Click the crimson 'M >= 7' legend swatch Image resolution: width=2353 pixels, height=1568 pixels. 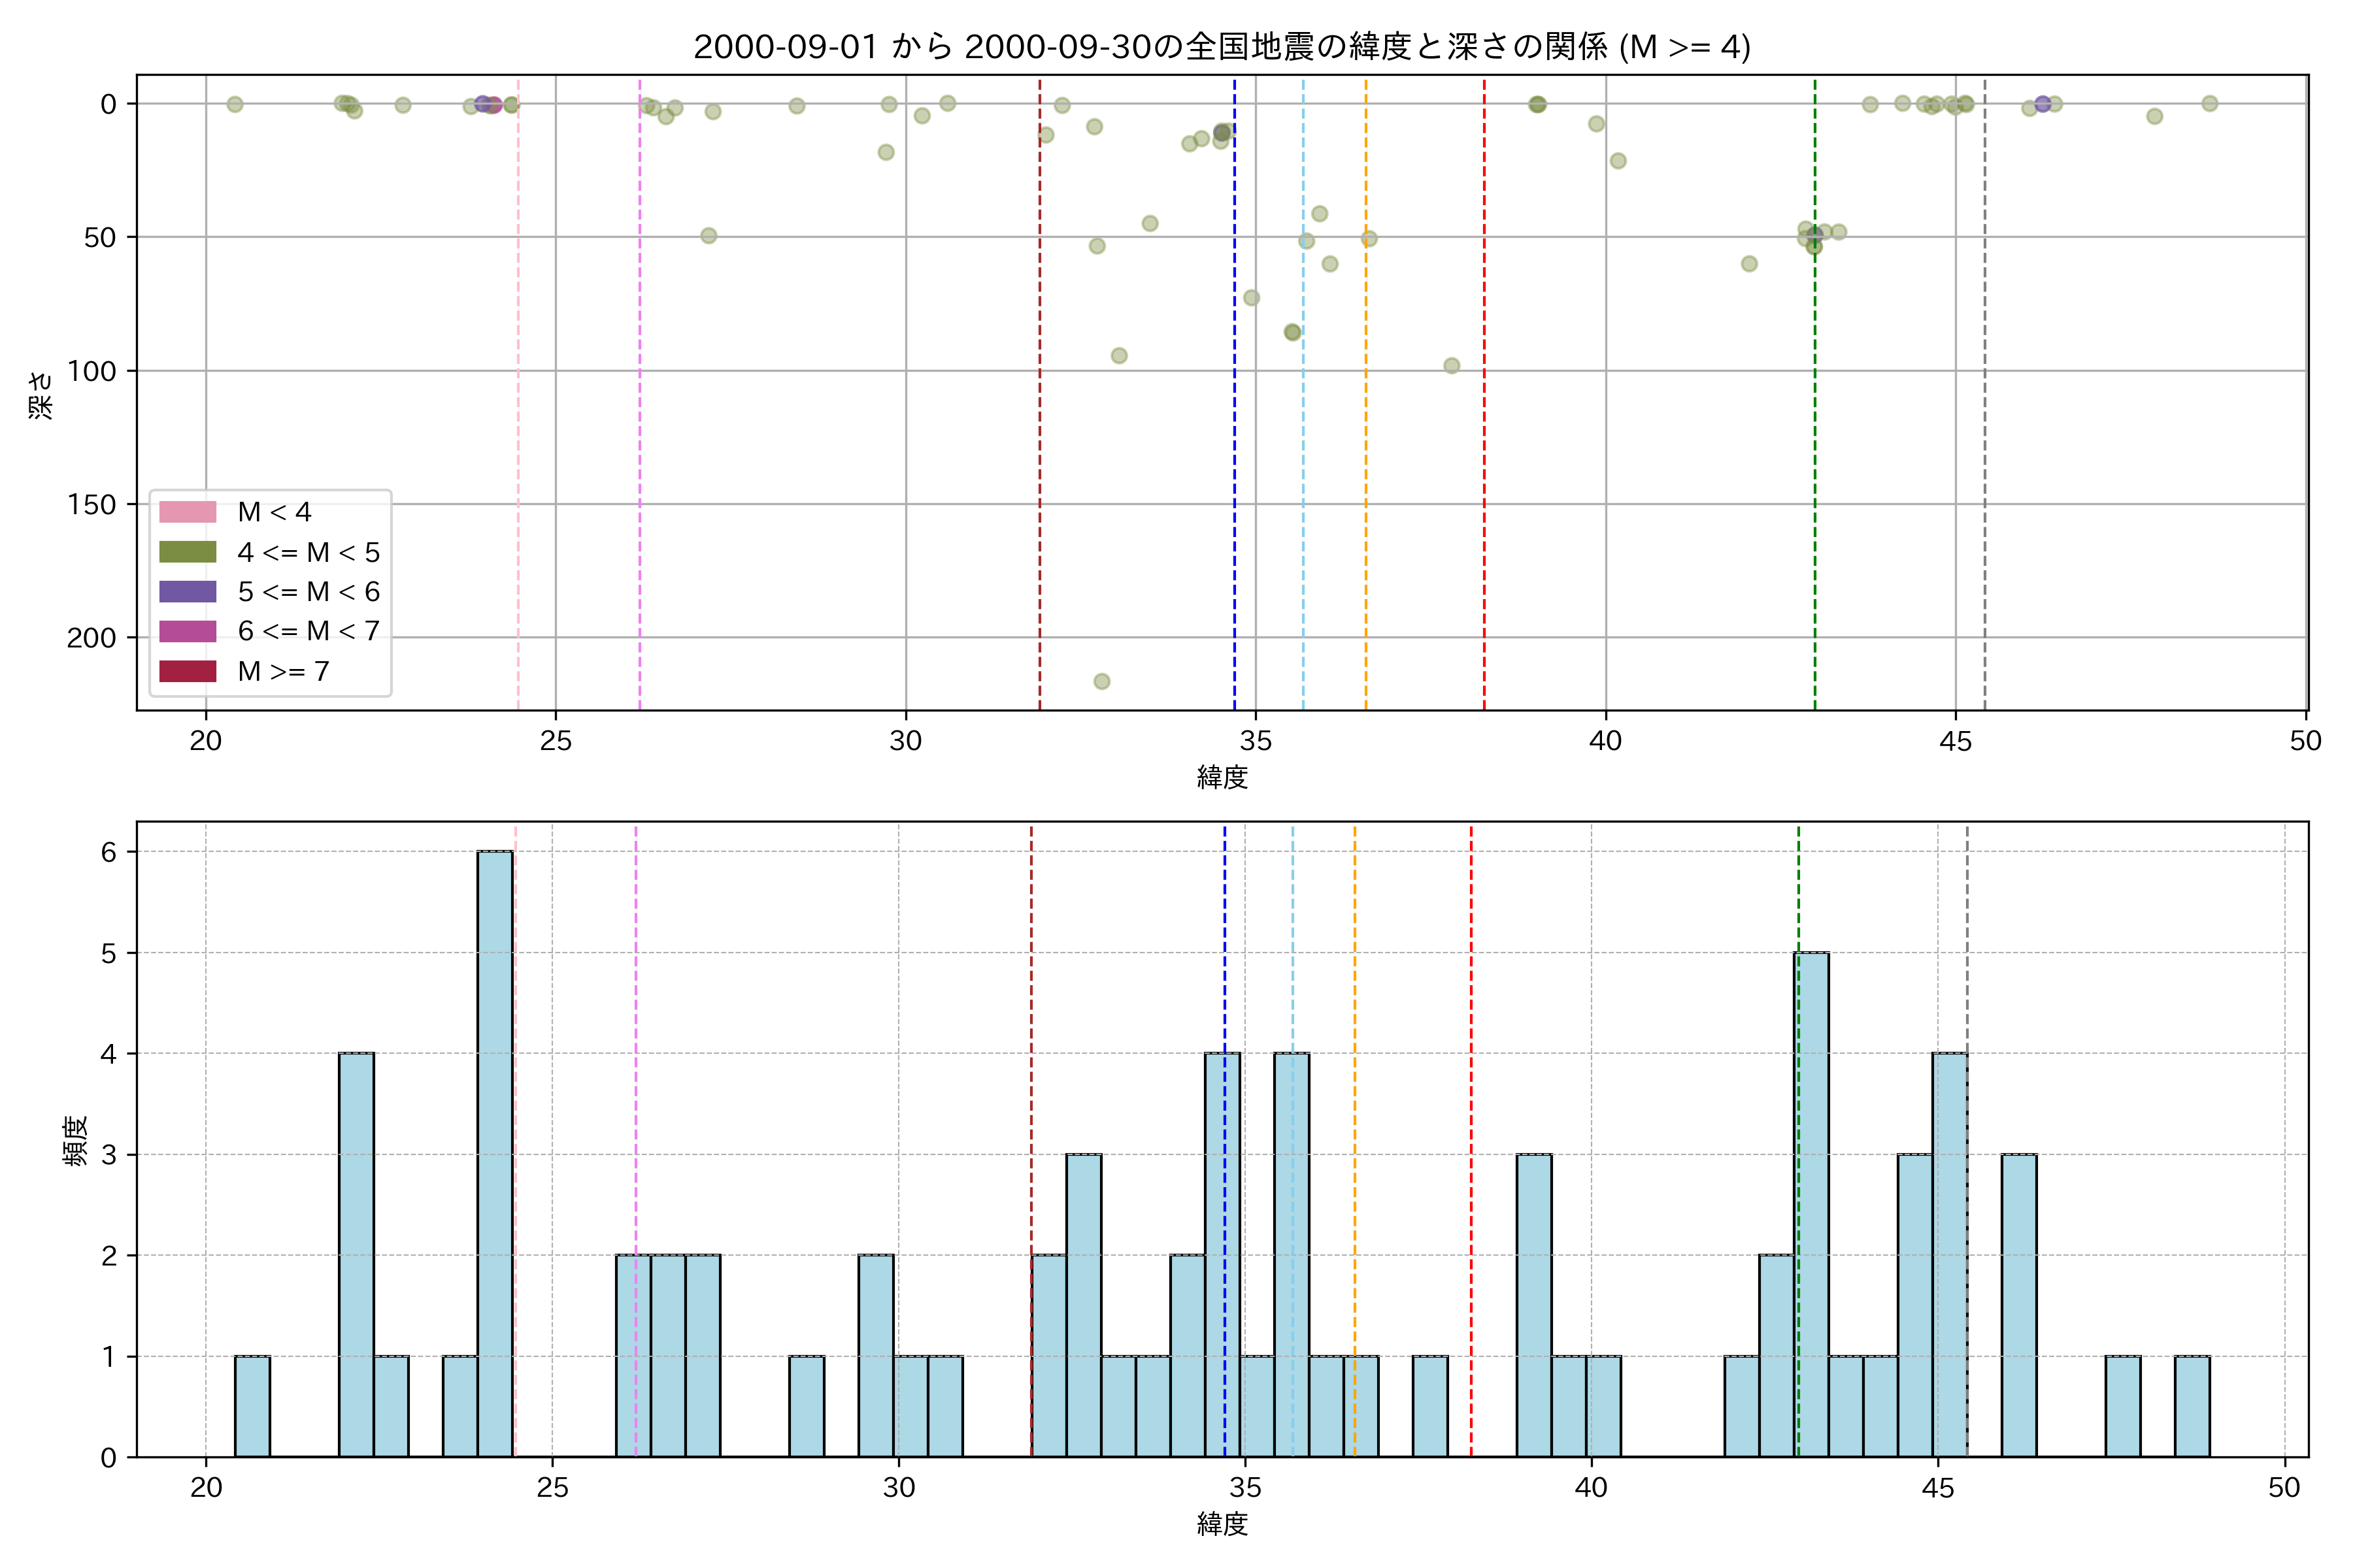coord(187,671)
